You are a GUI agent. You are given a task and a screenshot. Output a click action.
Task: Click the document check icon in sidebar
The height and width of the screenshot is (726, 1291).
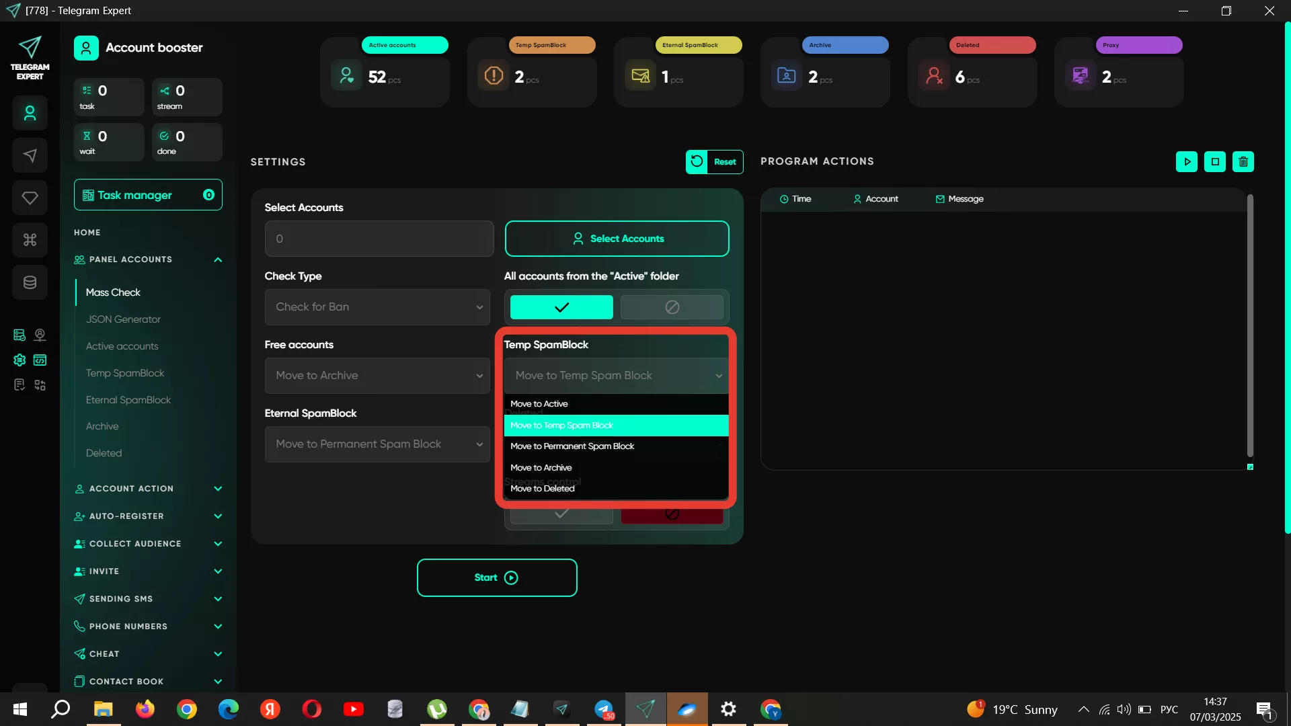tap(19, 385)
